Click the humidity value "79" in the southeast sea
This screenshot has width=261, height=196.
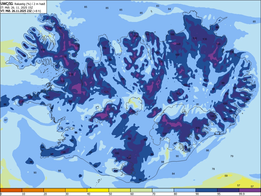232,156
